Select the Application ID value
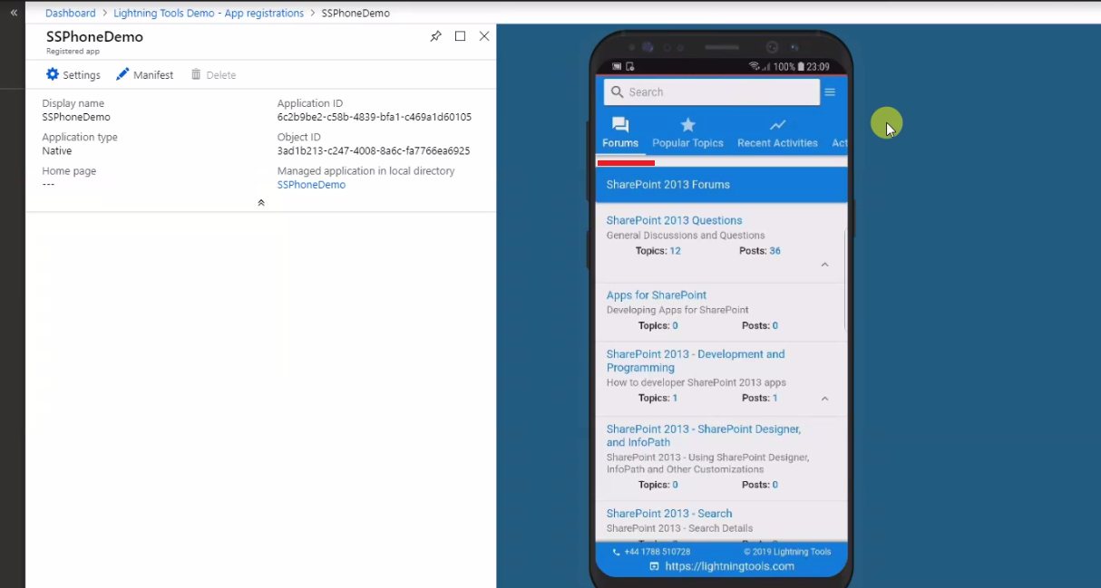 click(375, 117)
